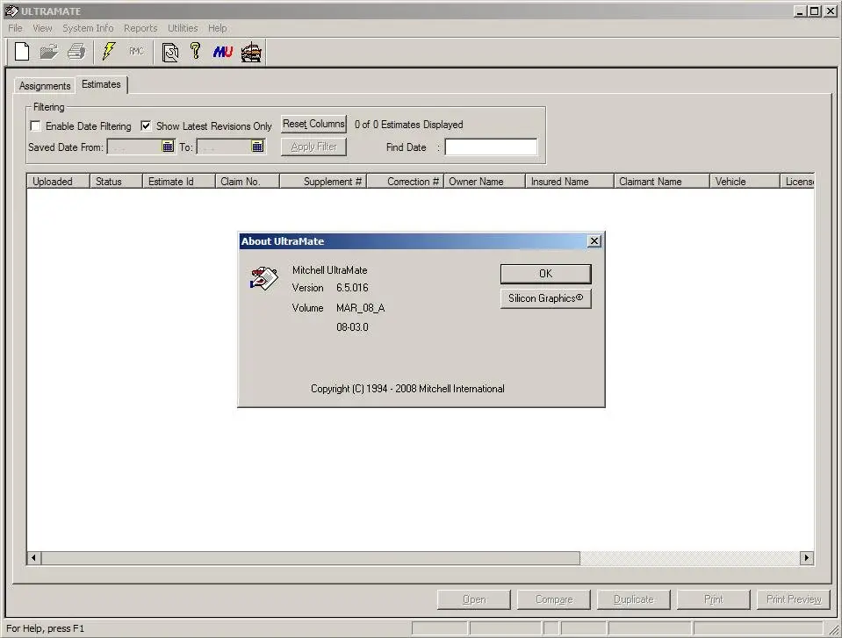Sort by Vehicle column header

(x=745, y=182)
